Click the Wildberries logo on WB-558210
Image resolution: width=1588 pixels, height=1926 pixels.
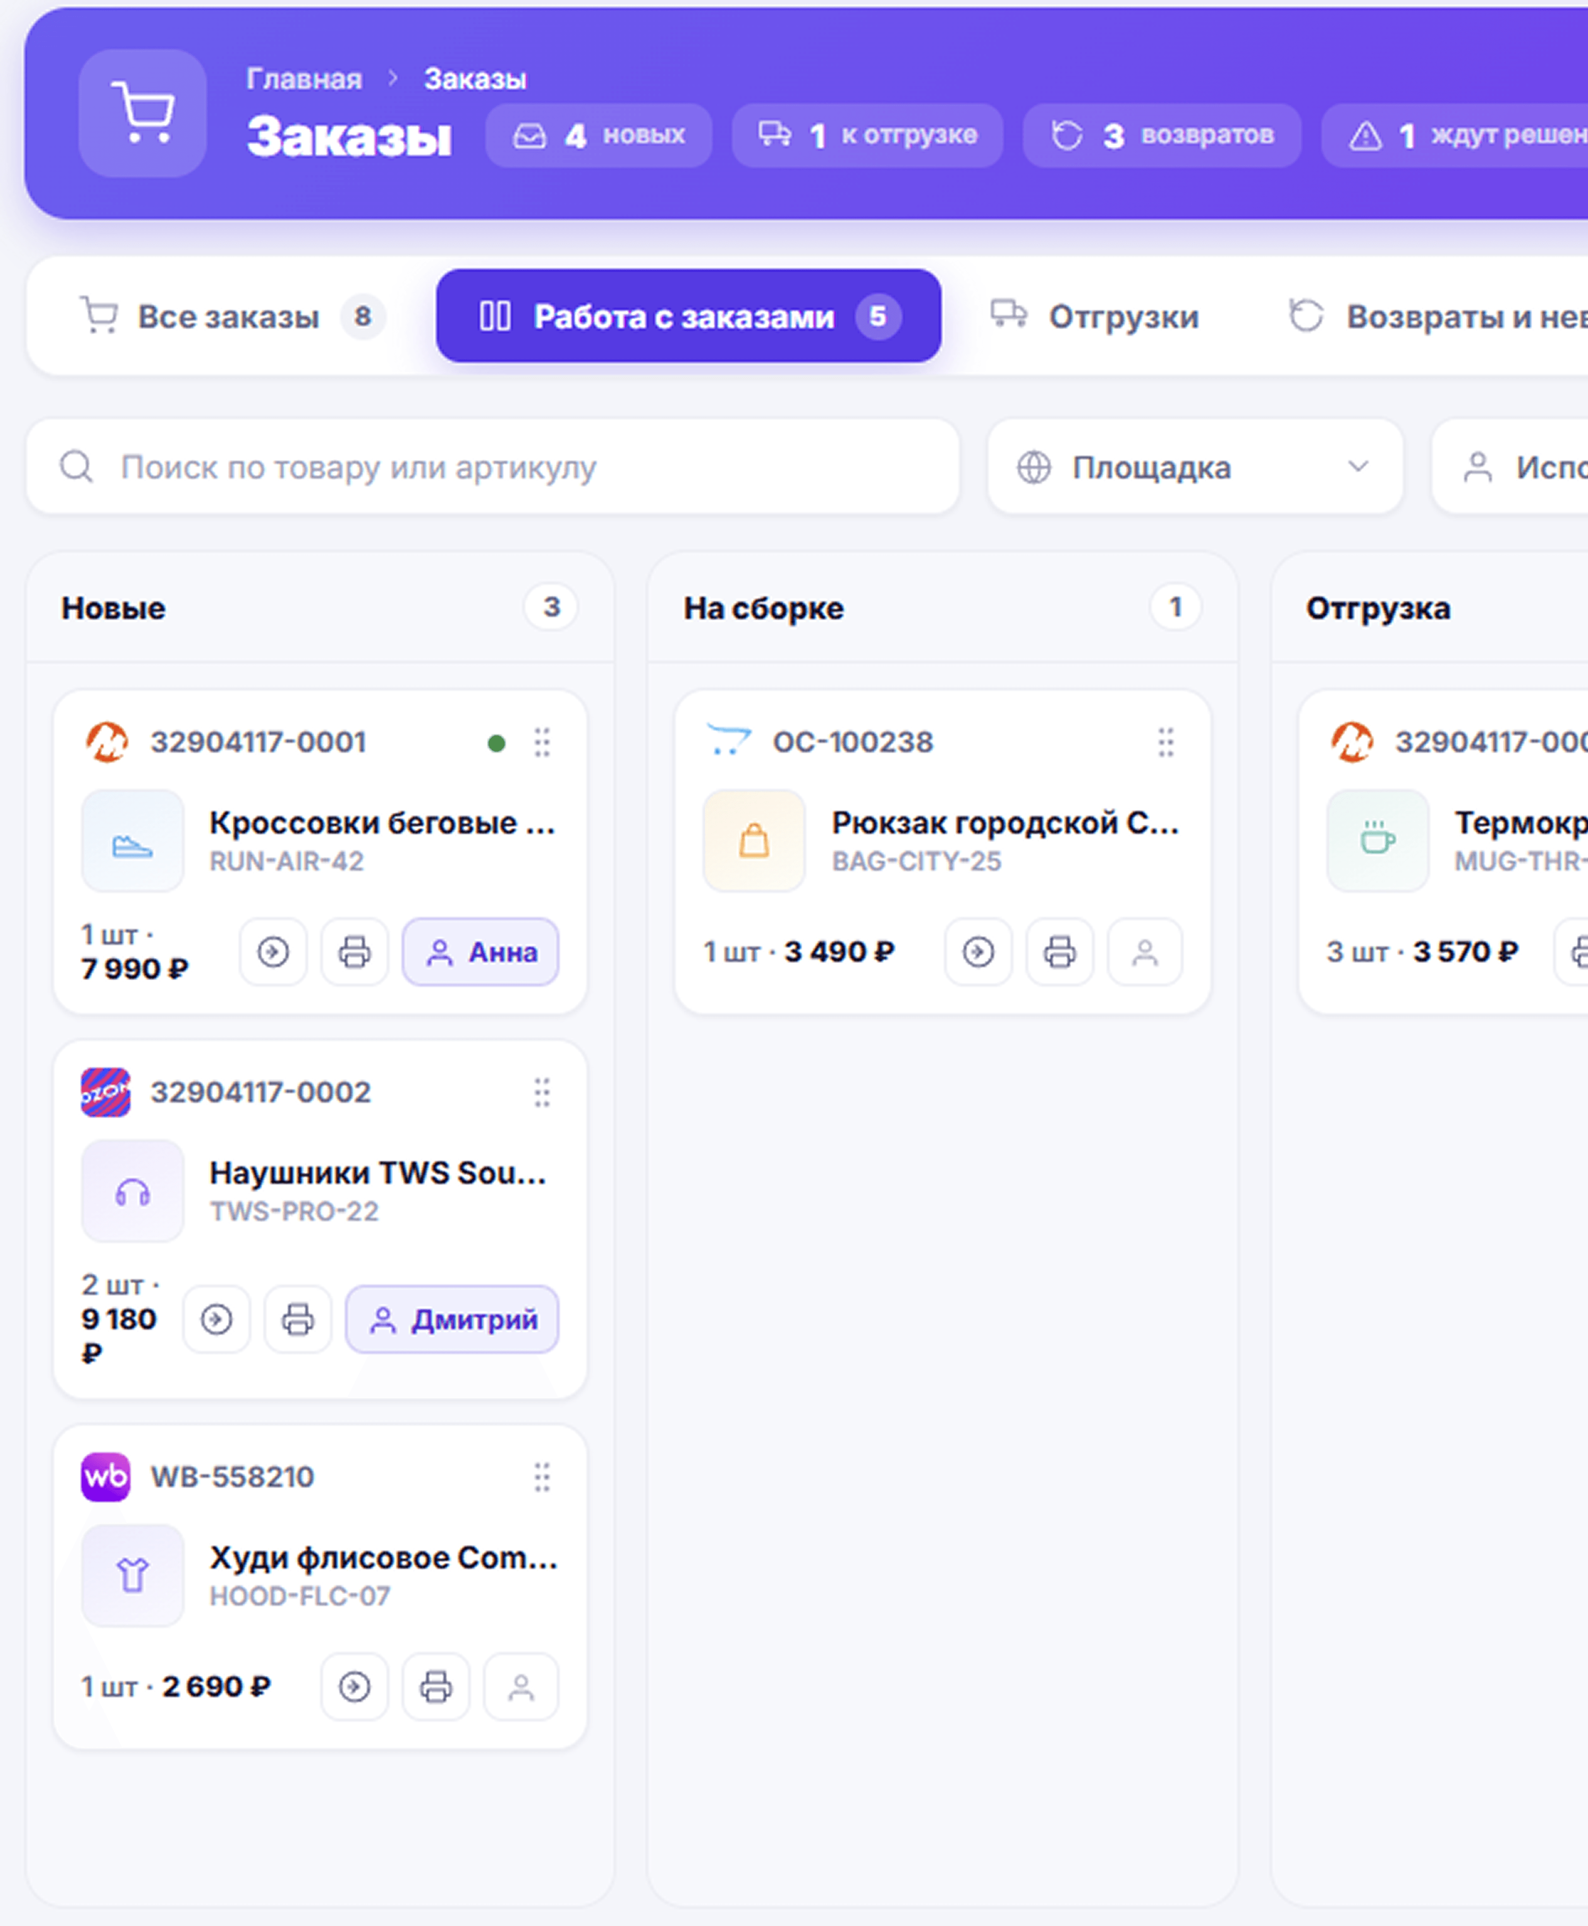[x=106, y=1478]
